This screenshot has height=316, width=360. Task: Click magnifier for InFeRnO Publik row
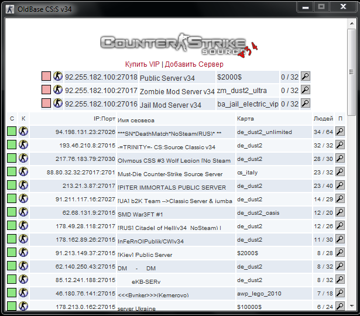pos(340,239)
